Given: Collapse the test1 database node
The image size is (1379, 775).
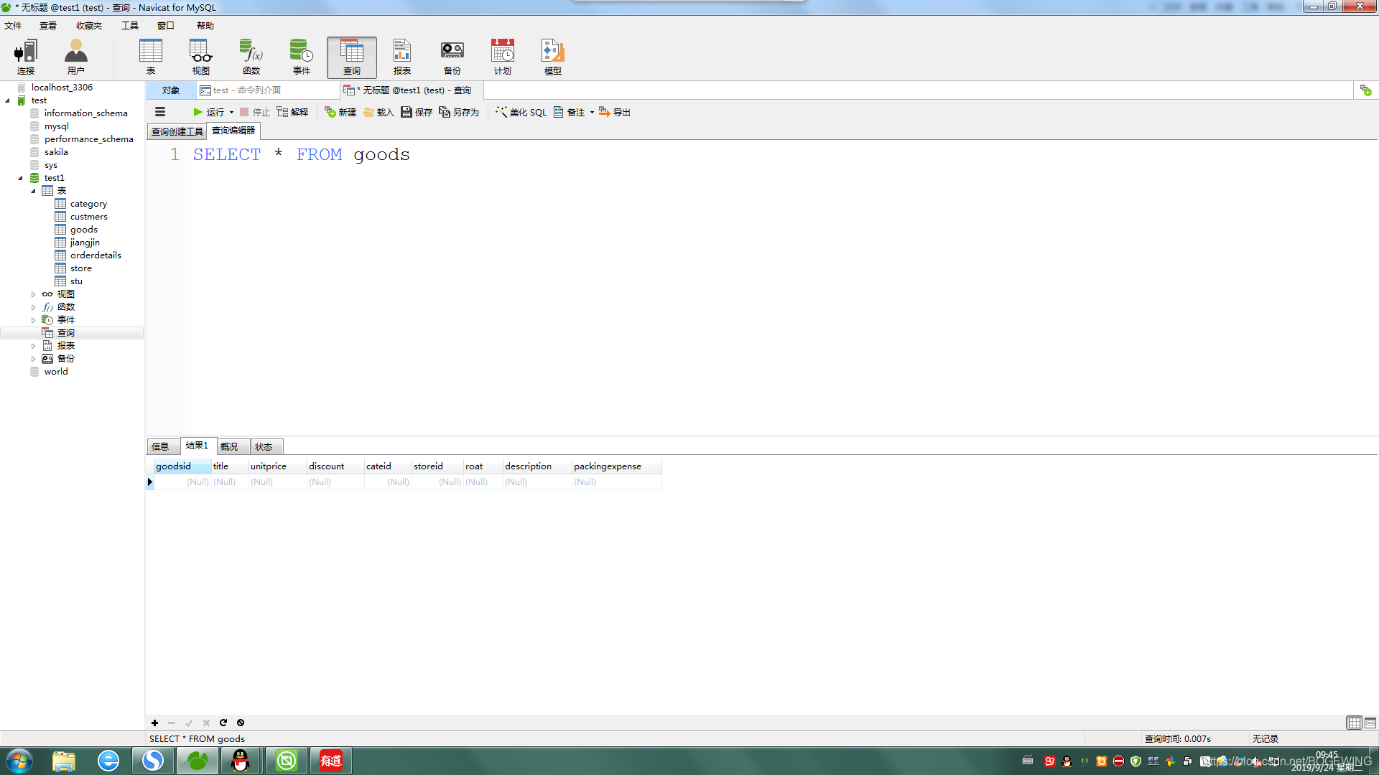Looking at the screenshot, I should [20, 178].
